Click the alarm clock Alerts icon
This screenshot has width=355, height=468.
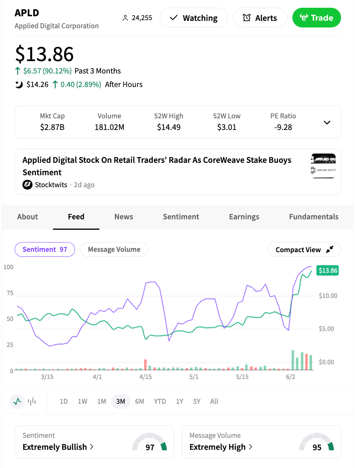[247, 18]
